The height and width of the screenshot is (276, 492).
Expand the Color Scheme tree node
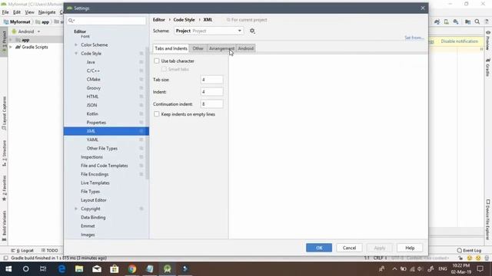point(76,44)
